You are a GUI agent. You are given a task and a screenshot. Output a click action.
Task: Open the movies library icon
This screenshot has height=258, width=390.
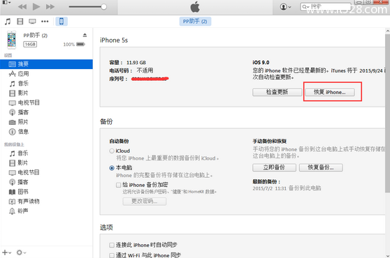click(x=20, y=22)
